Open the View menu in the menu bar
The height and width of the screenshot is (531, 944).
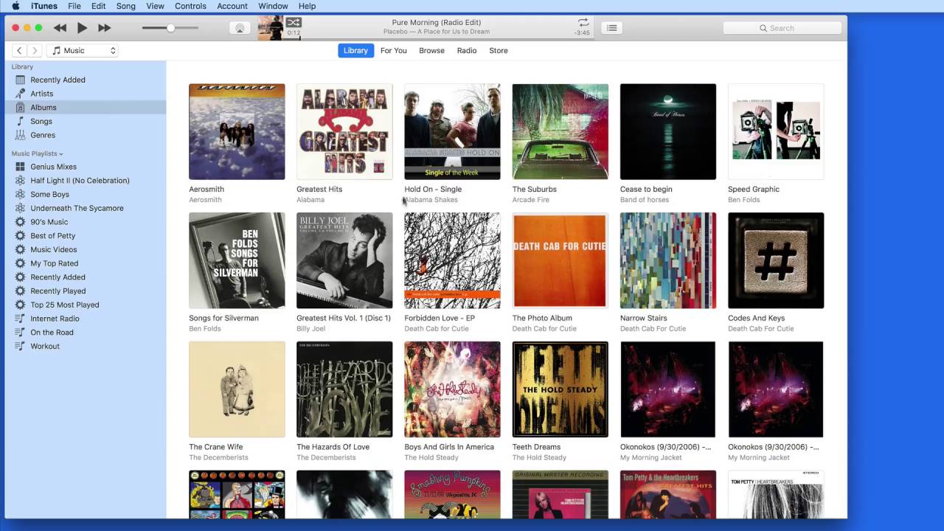[155, 6]
